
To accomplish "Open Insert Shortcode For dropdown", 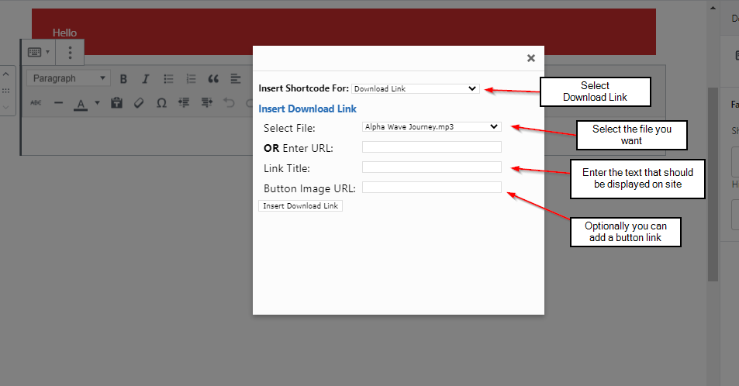I will (x=416, y=88).
